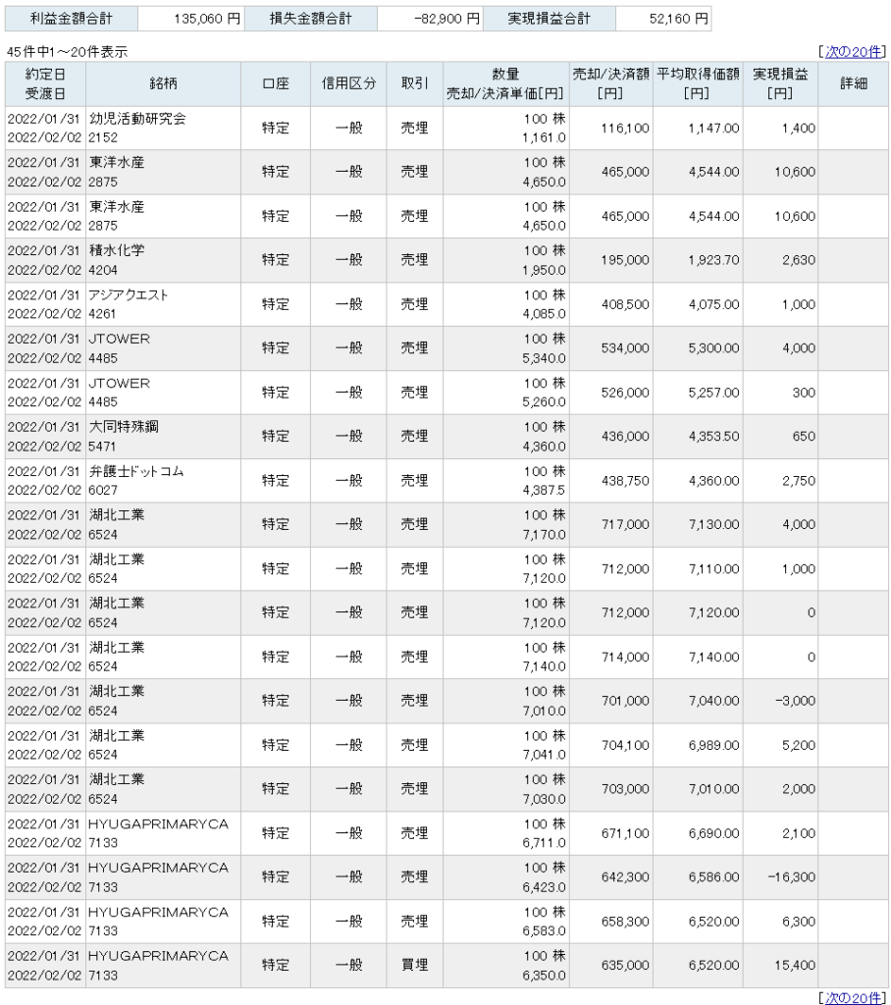Click the 717,000 settlement amount

[625, 524]
